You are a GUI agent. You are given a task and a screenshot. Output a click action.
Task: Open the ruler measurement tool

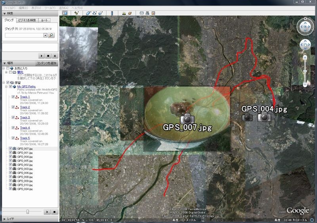[x=112, y=13]
